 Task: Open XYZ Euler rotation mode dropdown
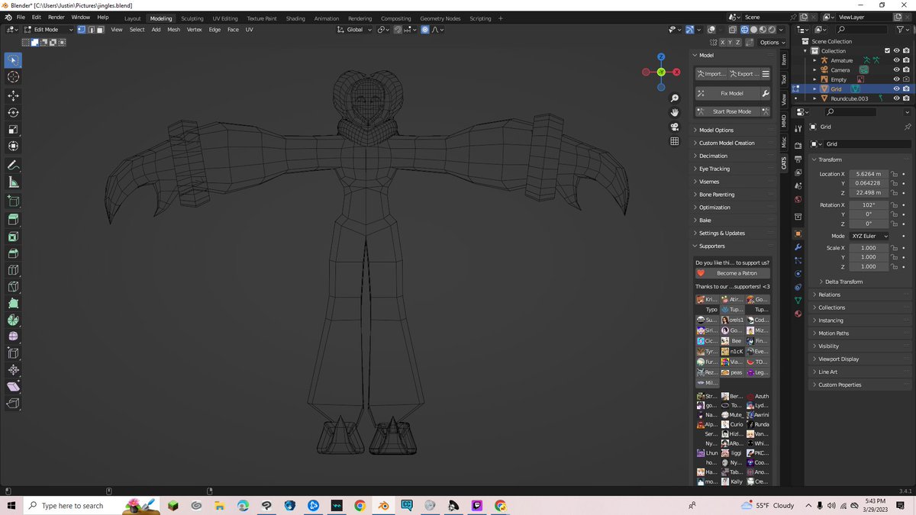tap(870, 236)
